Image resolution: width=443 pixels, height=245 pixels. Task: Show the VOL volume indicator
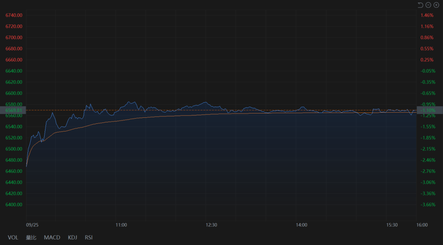click(13, 237)
